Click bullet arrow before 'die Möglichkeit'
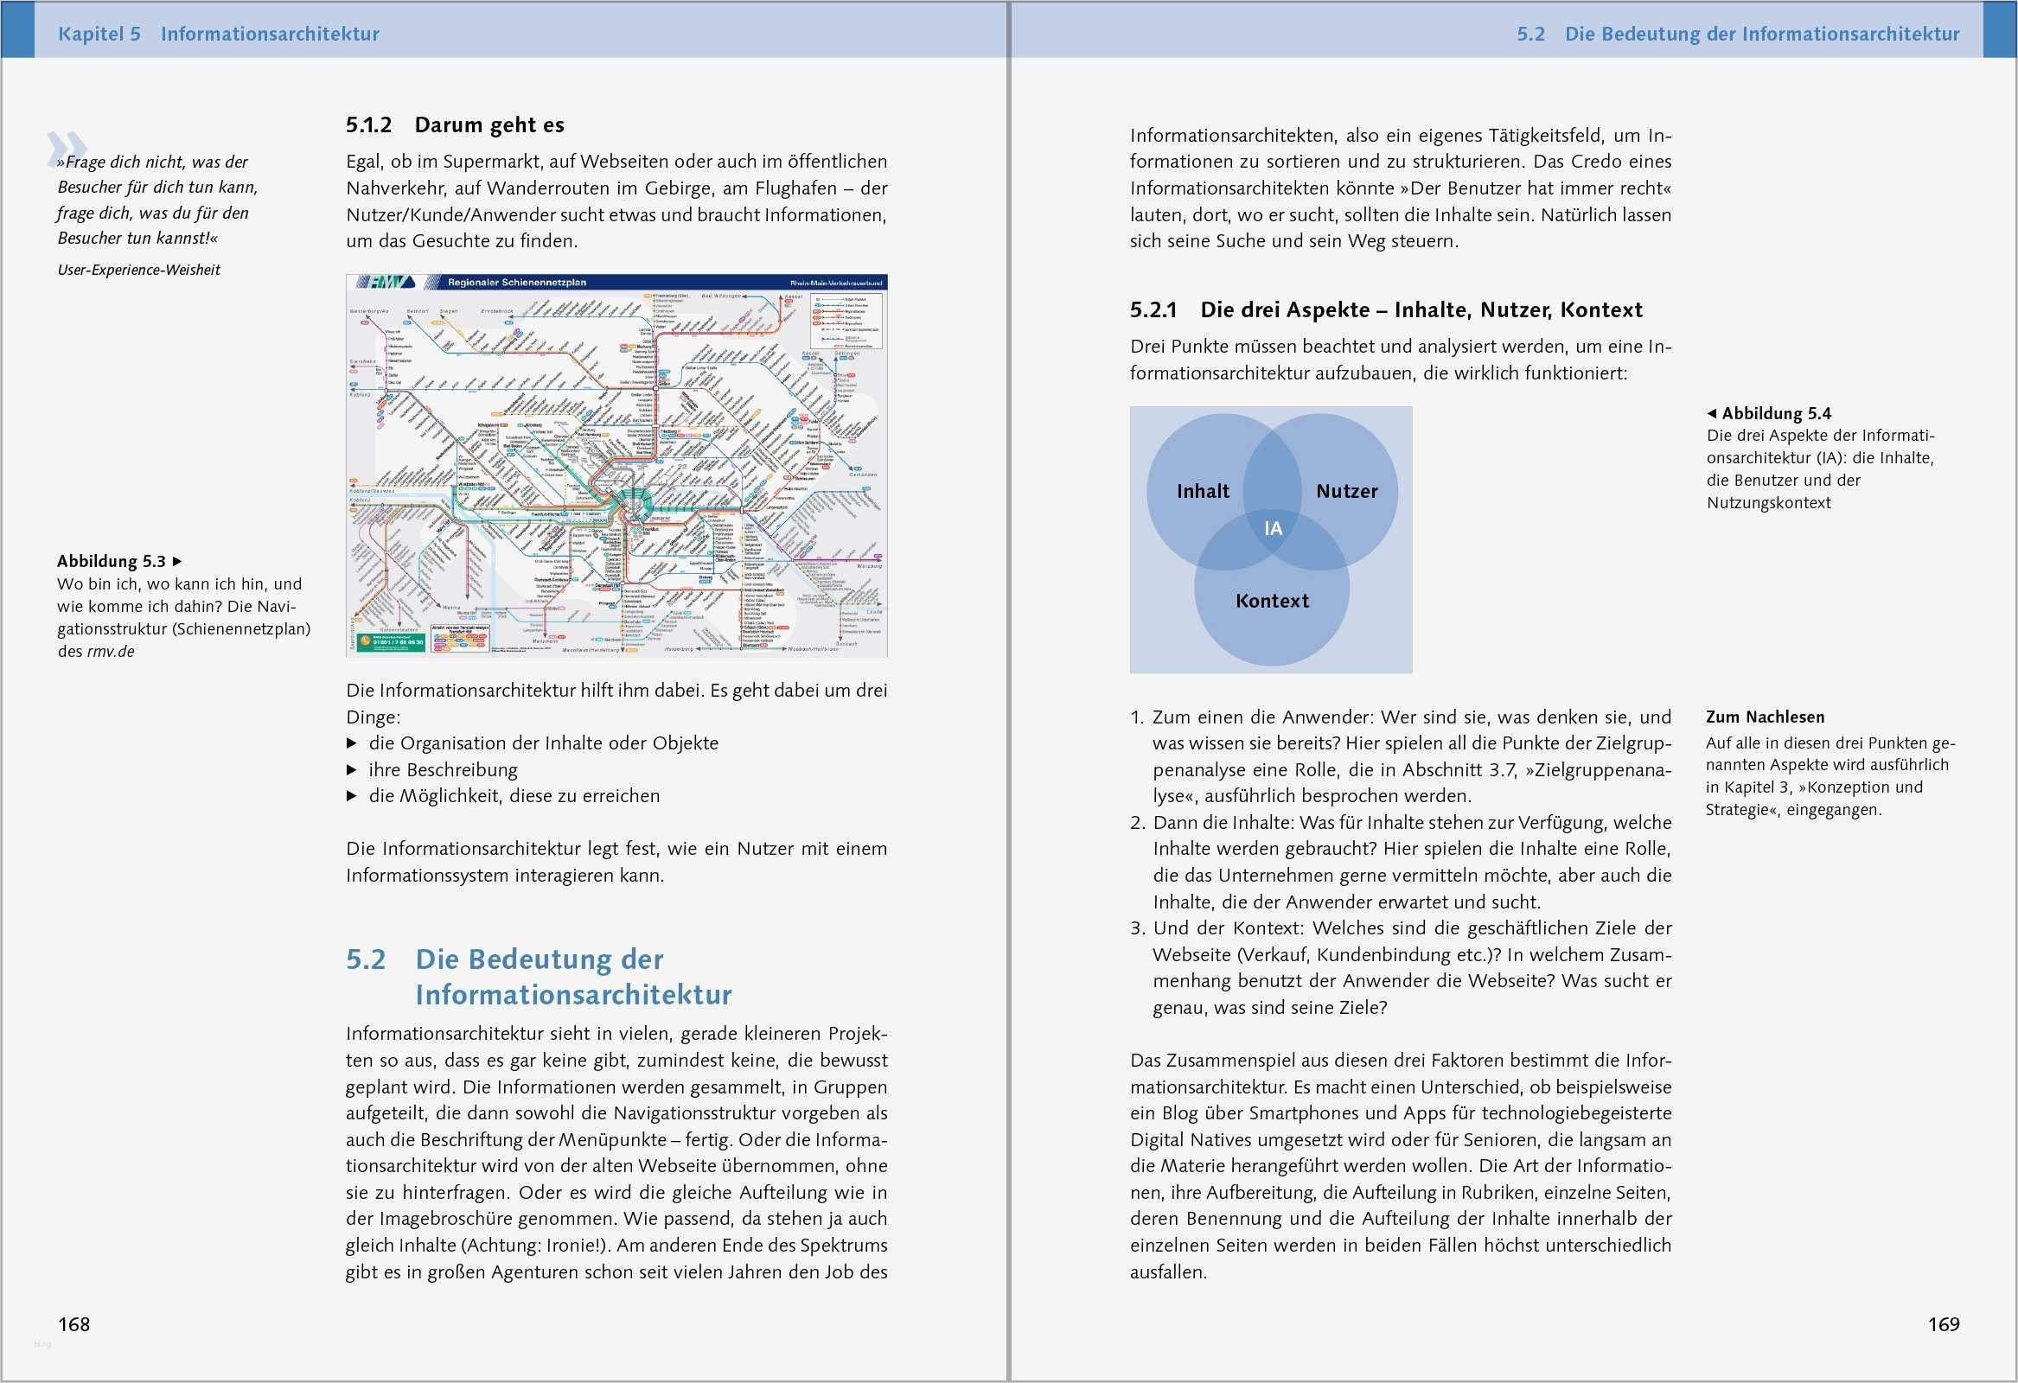Image resolution: width=2018 pixels, height=1383 pixels. [x=352, y=796]
